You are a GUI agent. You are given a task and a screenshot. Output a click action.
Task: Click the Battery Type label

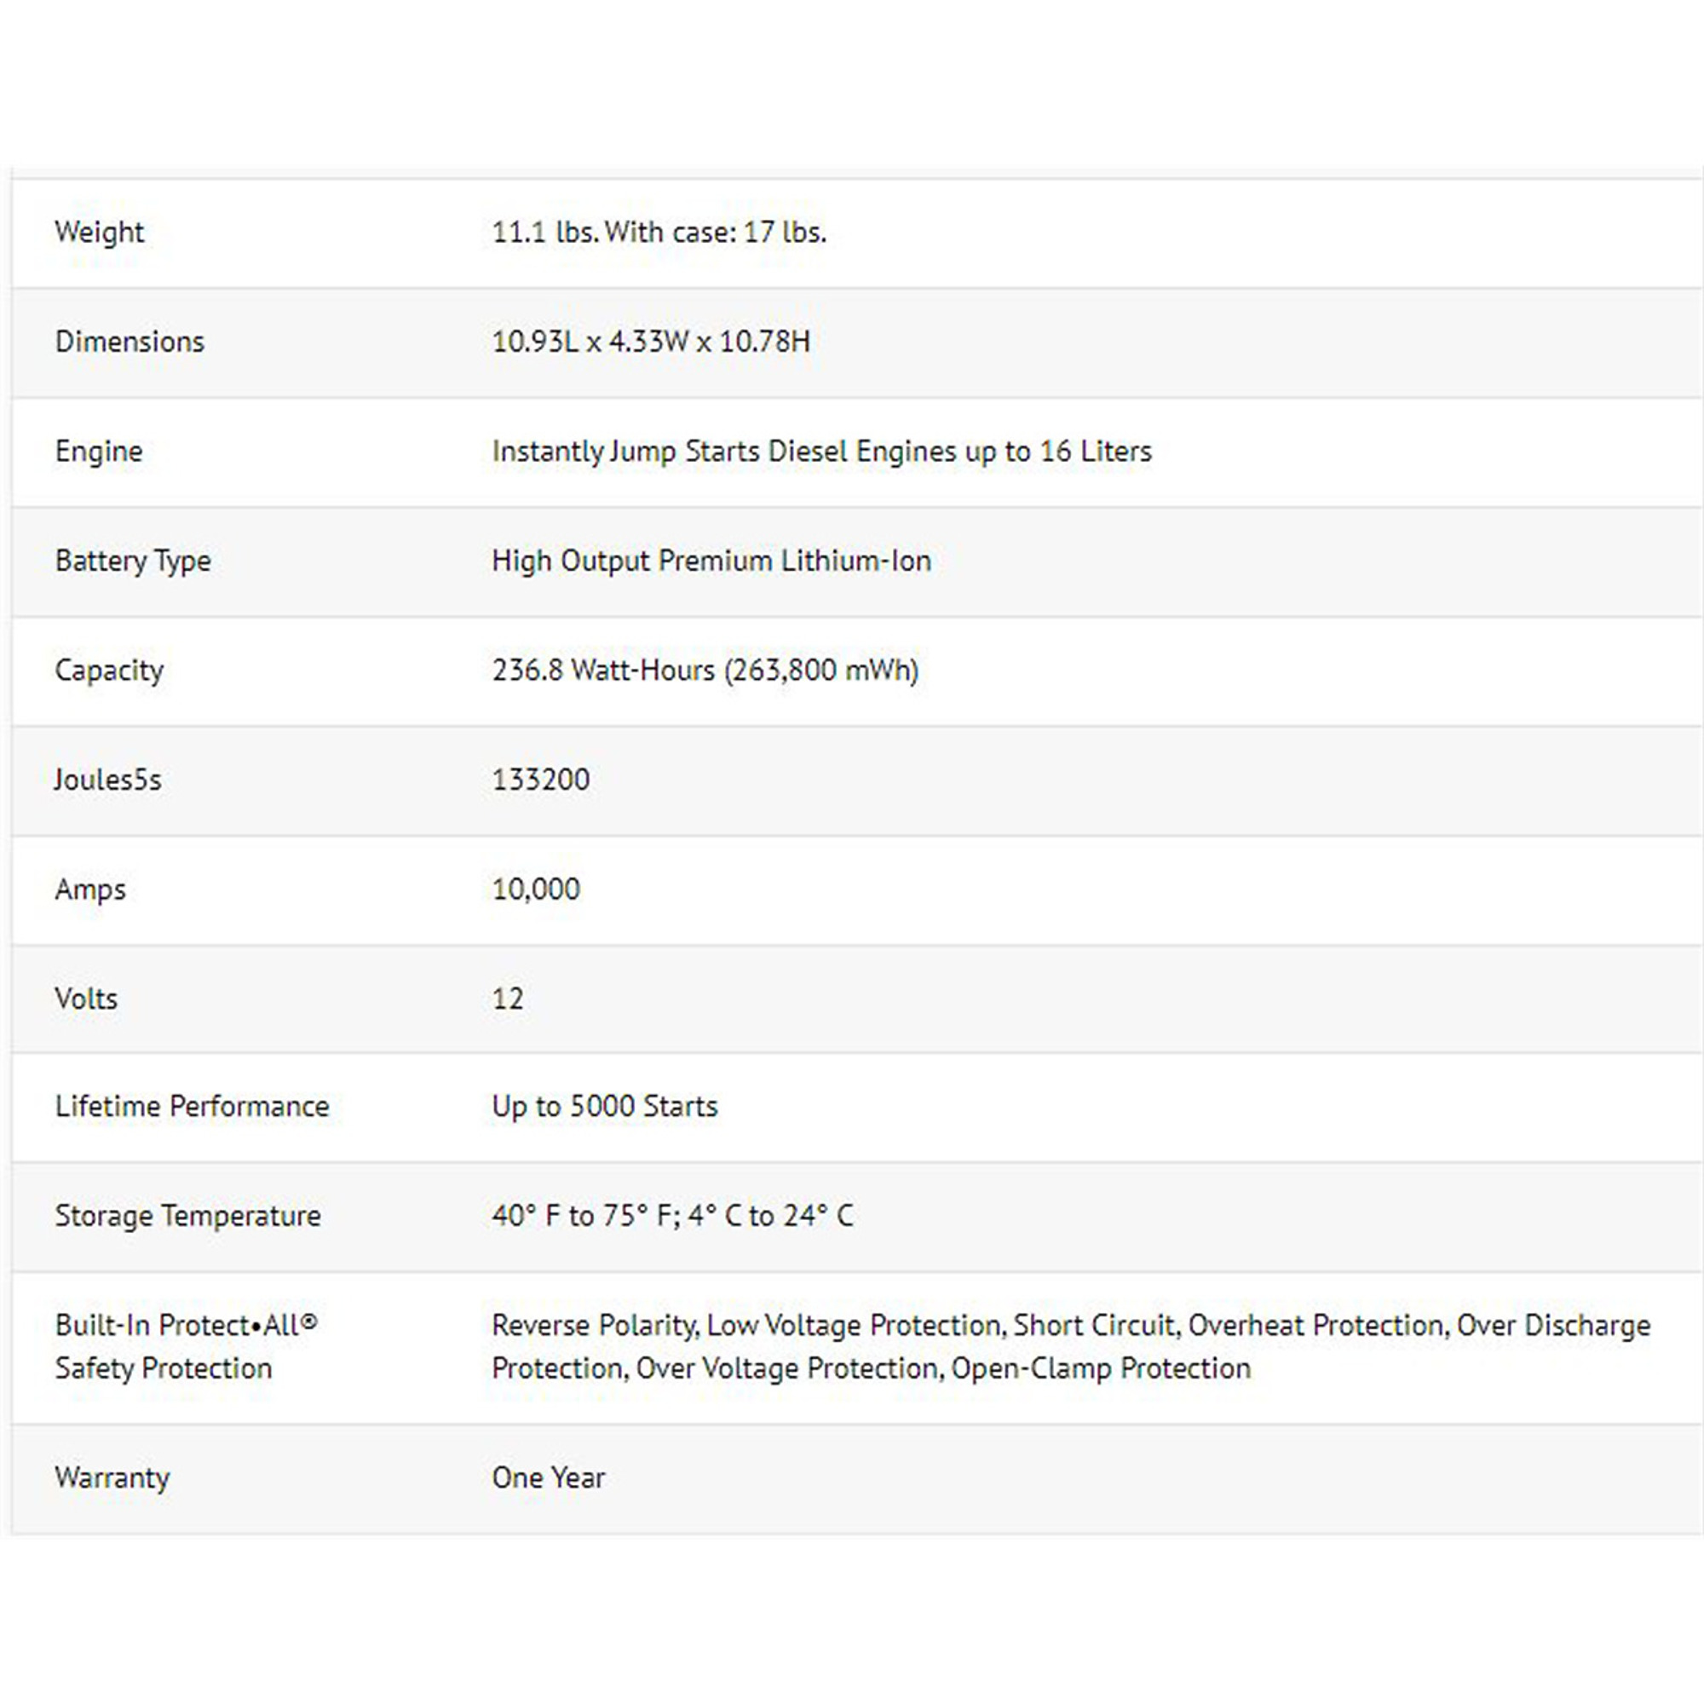(x=132, y=561)
